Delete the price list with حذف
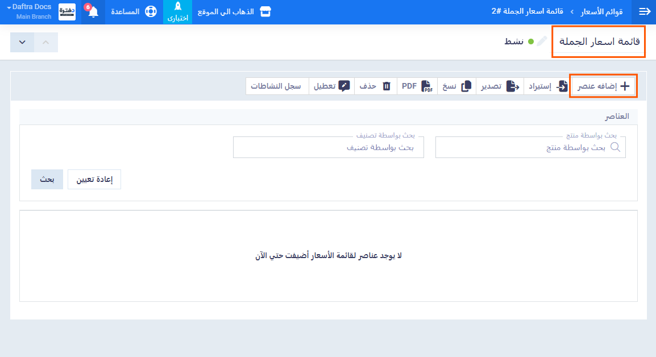The height and width of the screenshot is (357, 656). [x=375, y=86]
